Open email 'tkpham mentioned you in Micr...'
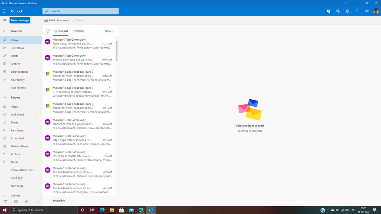 (x=79, y=124)
